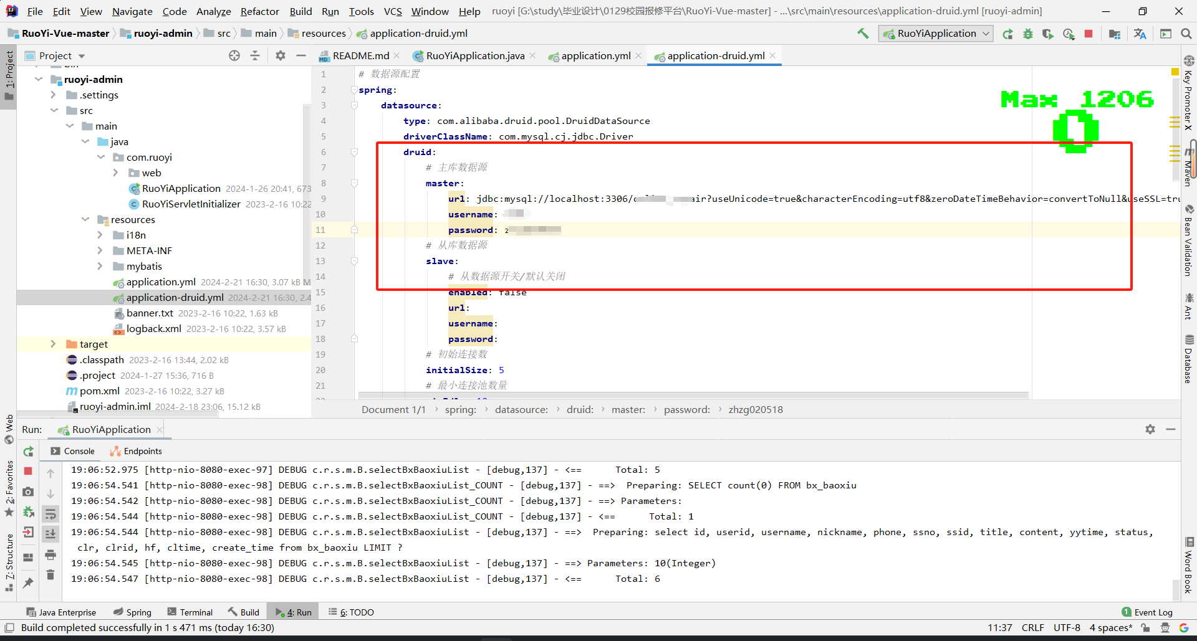Viewport: 1197px width, 641px height.
Task: Open Search Everywhere magnifier icon
Action: [x=1186, y=34]
